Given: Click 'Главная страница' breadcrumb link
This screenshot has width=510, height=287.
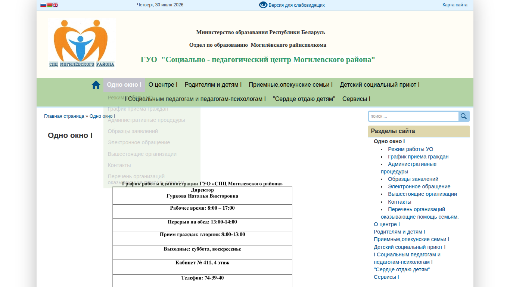Looking at the screenshot, I should click(64, 116).
